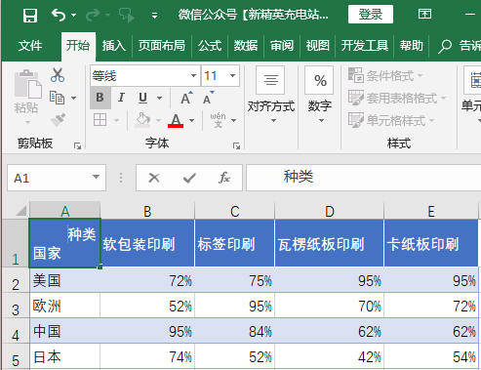Image resolution: width=481 pixels, height=370 pixels.
Task: Select row 3 header
Action: (16, 306)
